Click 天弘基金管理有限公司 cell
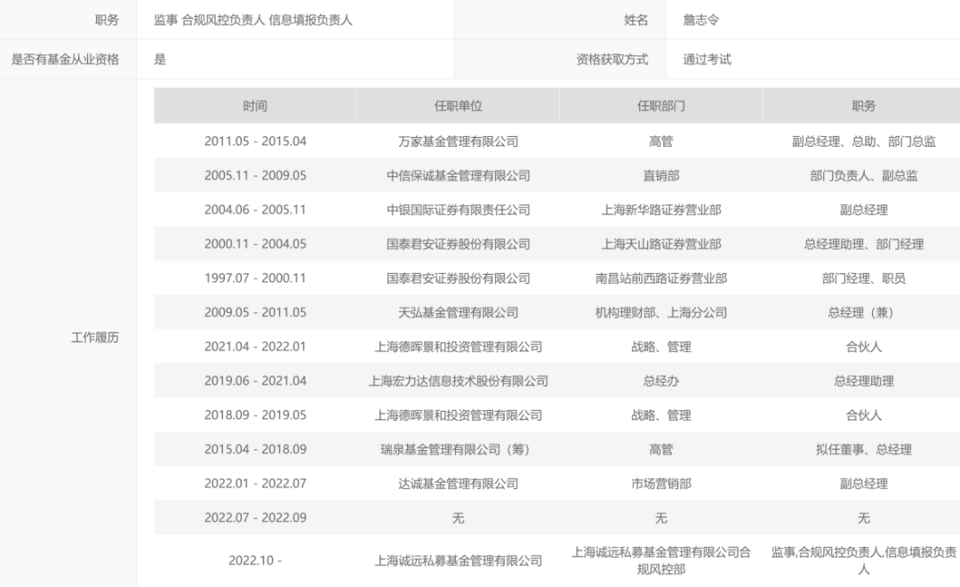The width and height of the screenshot is (960, 587). (x=458, y=312)
